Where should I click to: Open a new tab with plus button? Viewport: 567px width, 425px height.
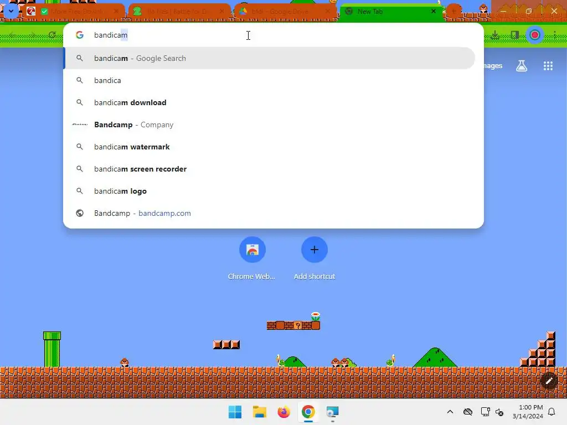pos(453,11)
